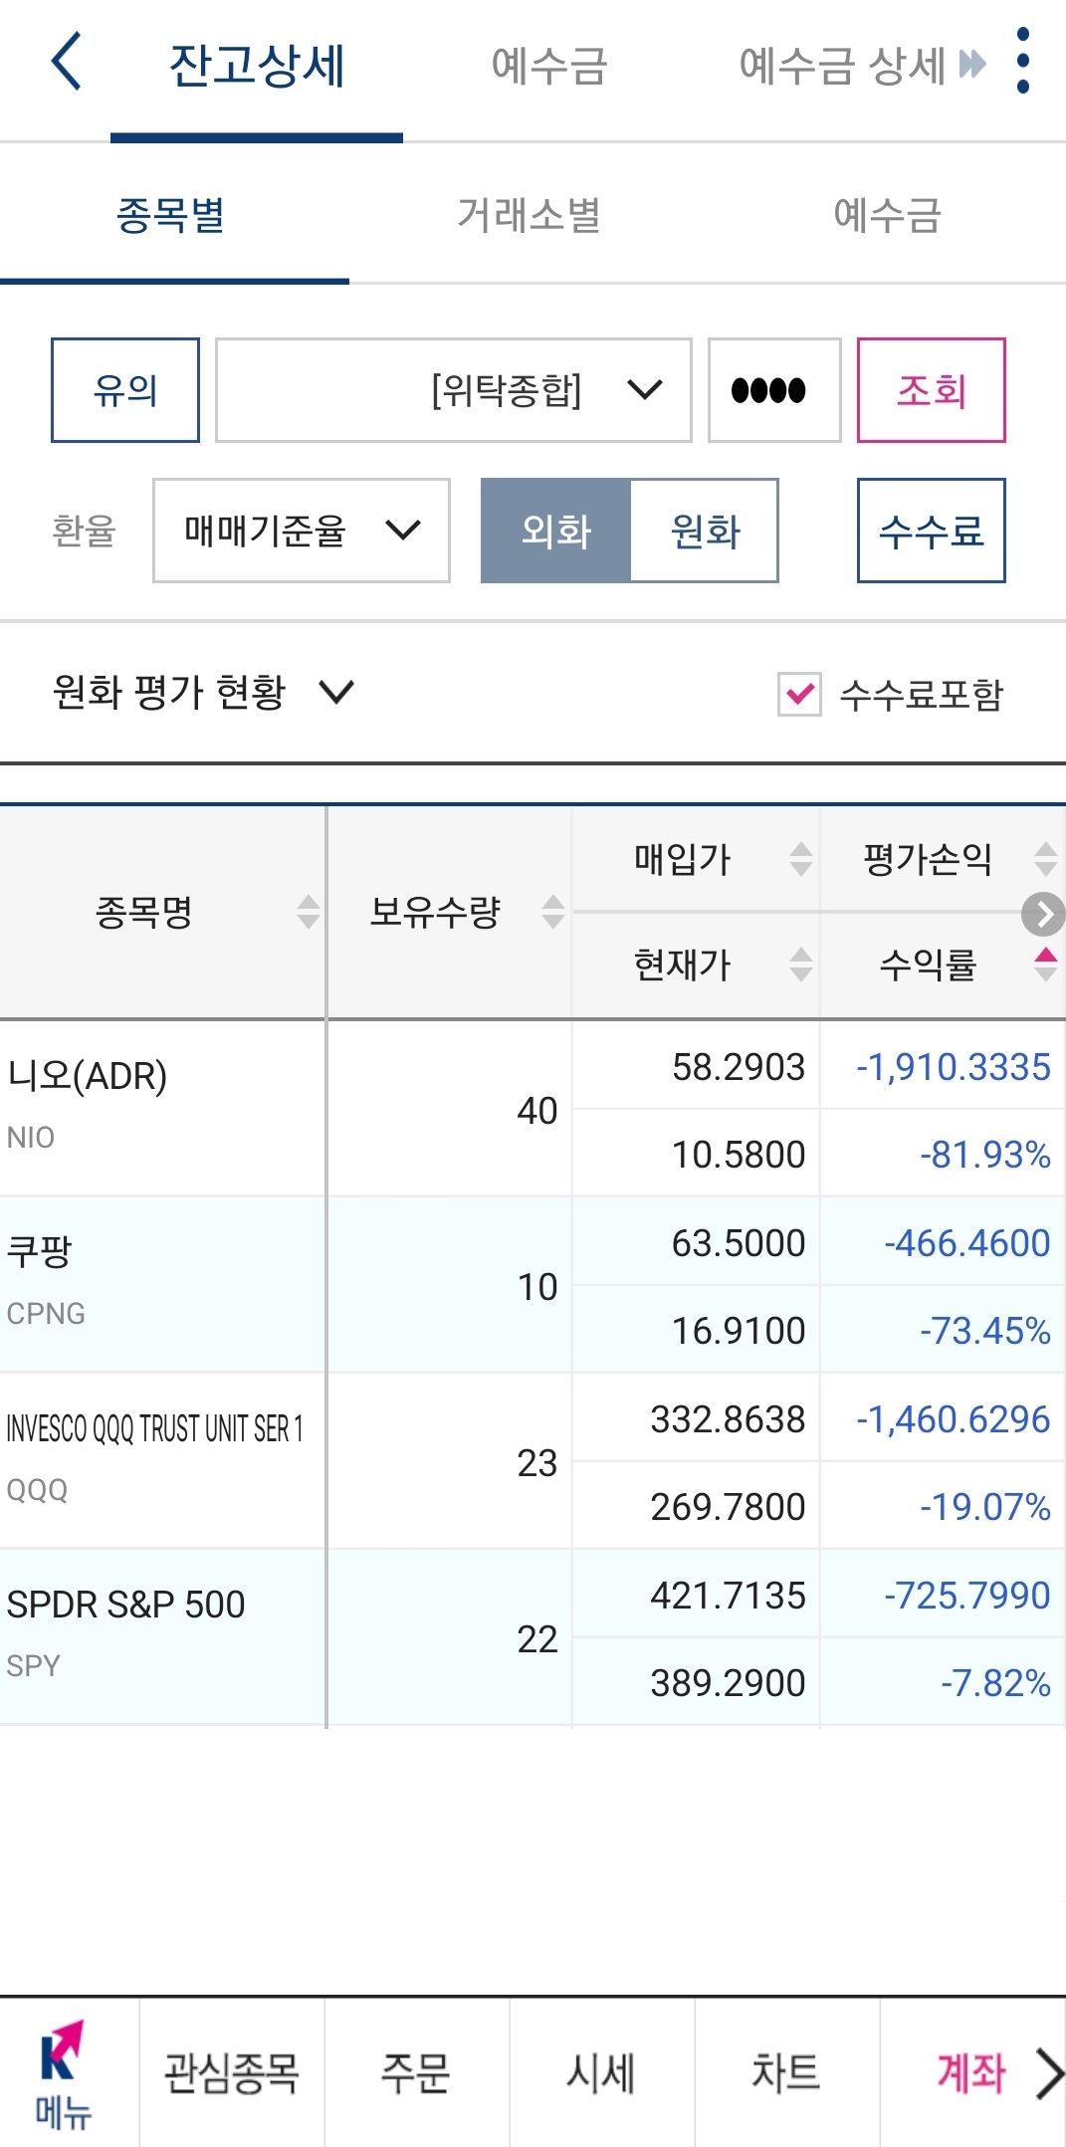Select the 종목별 sub-tab
Viewport: 1066px width, 2147px height.
click(171, 215)
